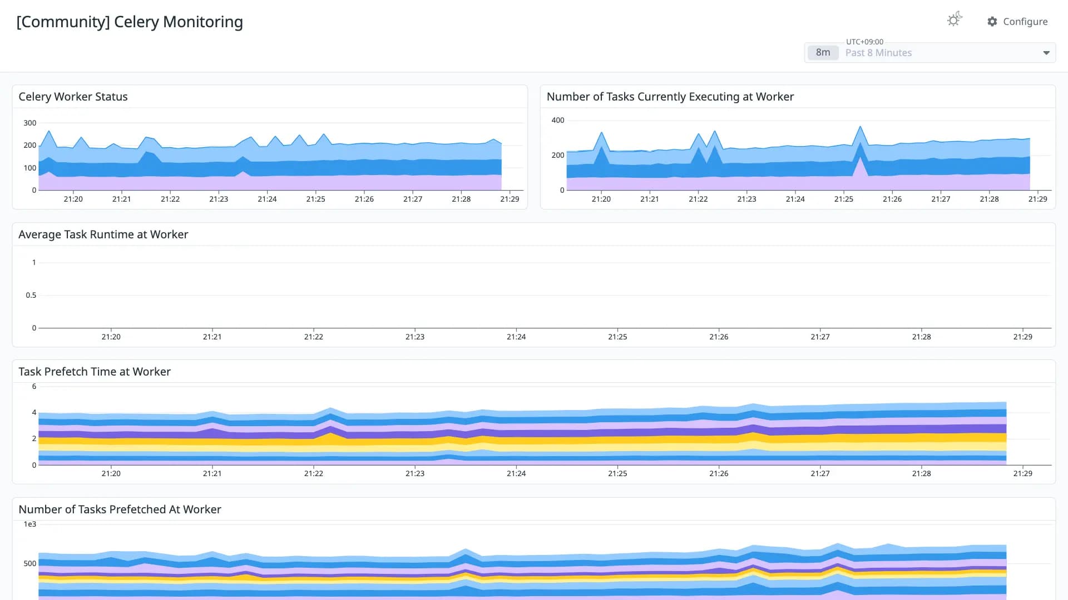Click the Average Task Runtime at Worker title
This screenshot has height=600, width=1068.
[x=103, y=234]
